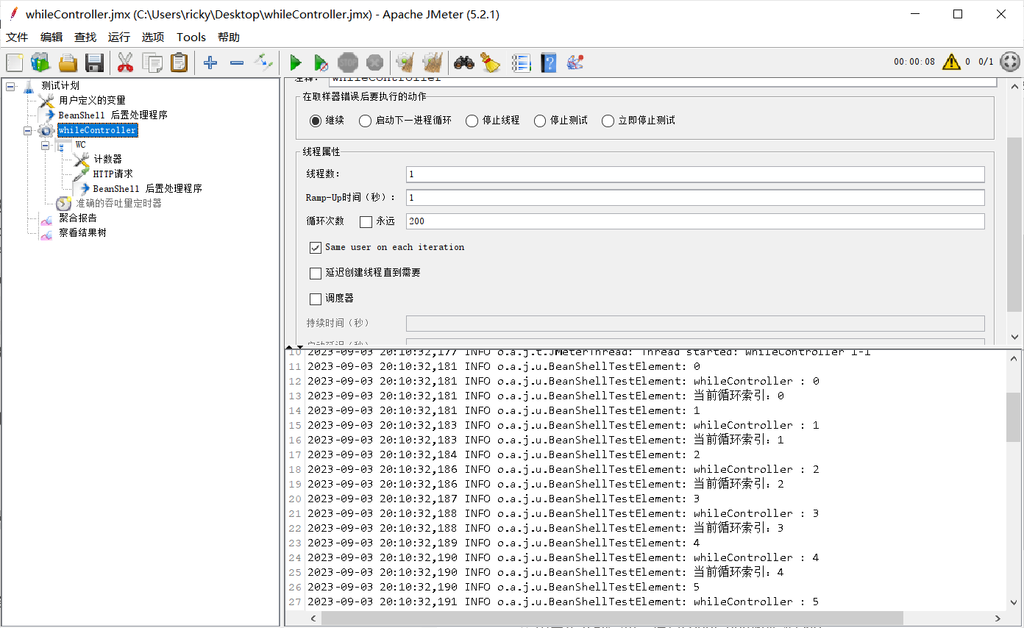The image size is (1024, 628).
Task: Click the Paste clipboard icon
Action: [x=179, y=63]
